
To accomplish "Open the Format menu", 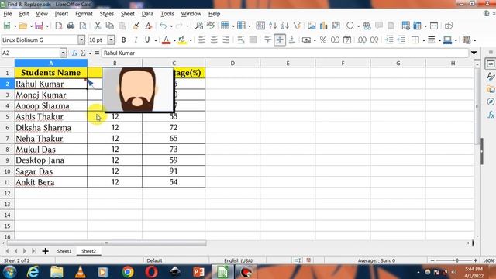I will [x=84, y=14].
